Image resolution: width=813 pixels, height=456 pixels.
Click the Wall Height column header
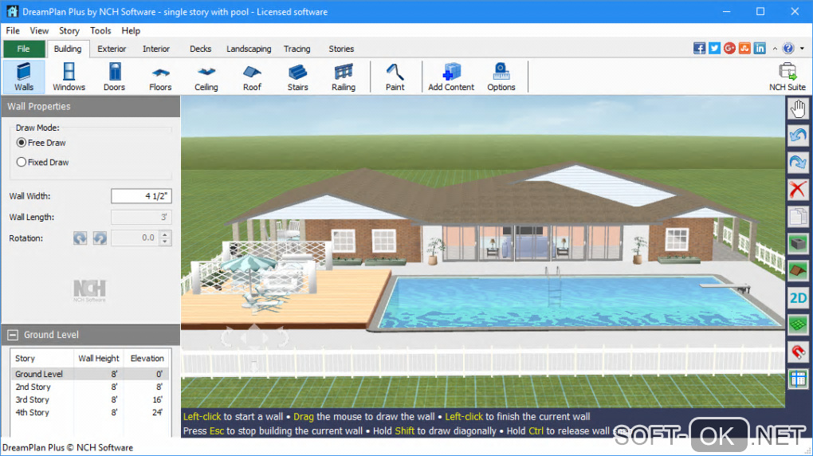(99, 359)
